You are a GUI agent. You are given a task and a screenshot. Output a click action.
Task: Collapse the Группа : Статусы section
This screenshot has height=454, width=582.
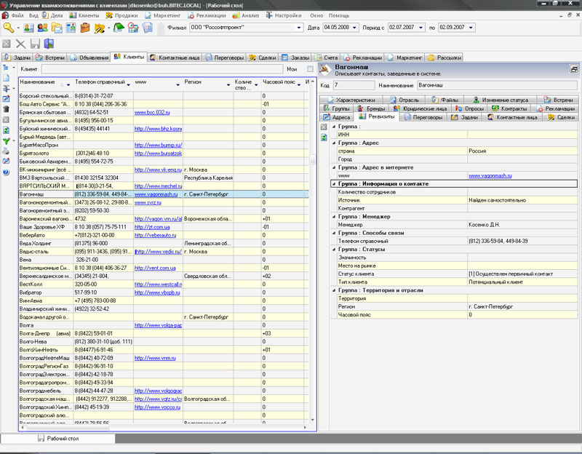[334, 249]
